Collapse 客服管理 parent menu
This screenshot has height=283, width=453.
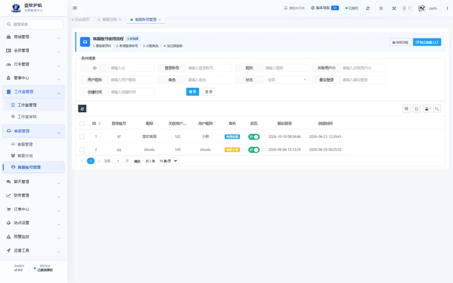(x=34, y=131)
